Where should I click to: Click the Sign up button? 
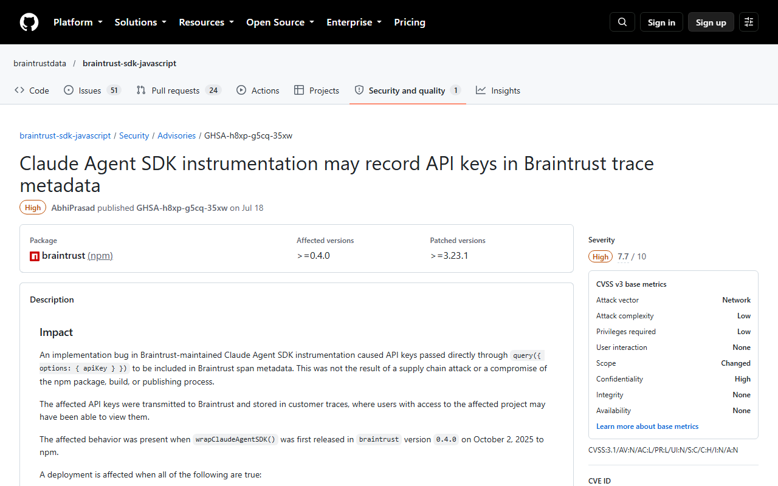711,22
